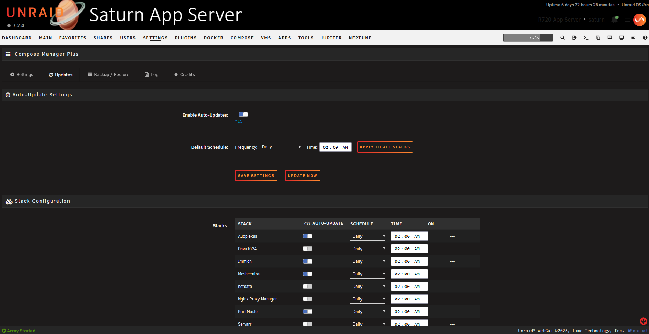Open the feedback speech bubble icon

point(610,38)
